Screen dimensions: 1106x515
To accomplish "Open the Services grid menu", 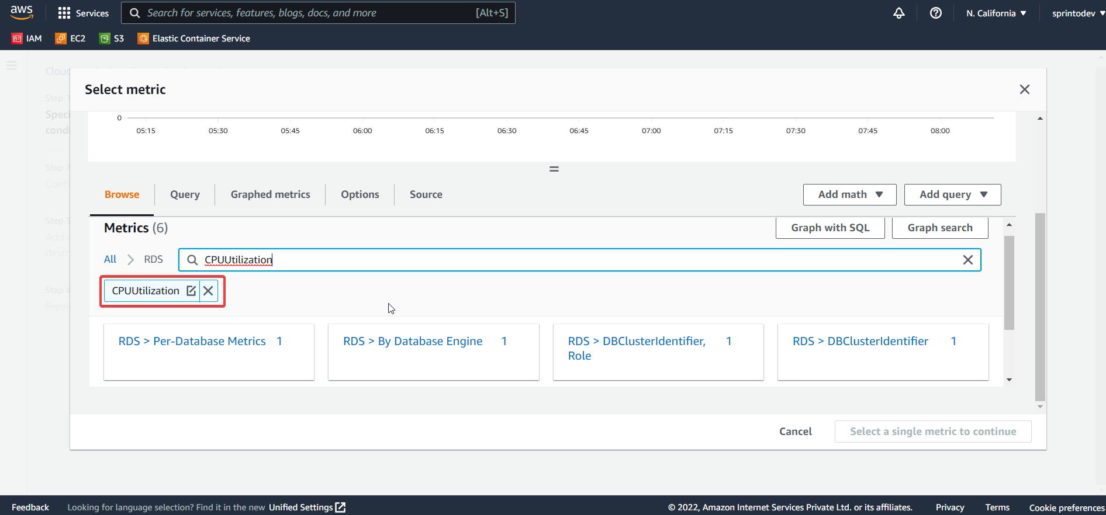I will tap(84, 13).
